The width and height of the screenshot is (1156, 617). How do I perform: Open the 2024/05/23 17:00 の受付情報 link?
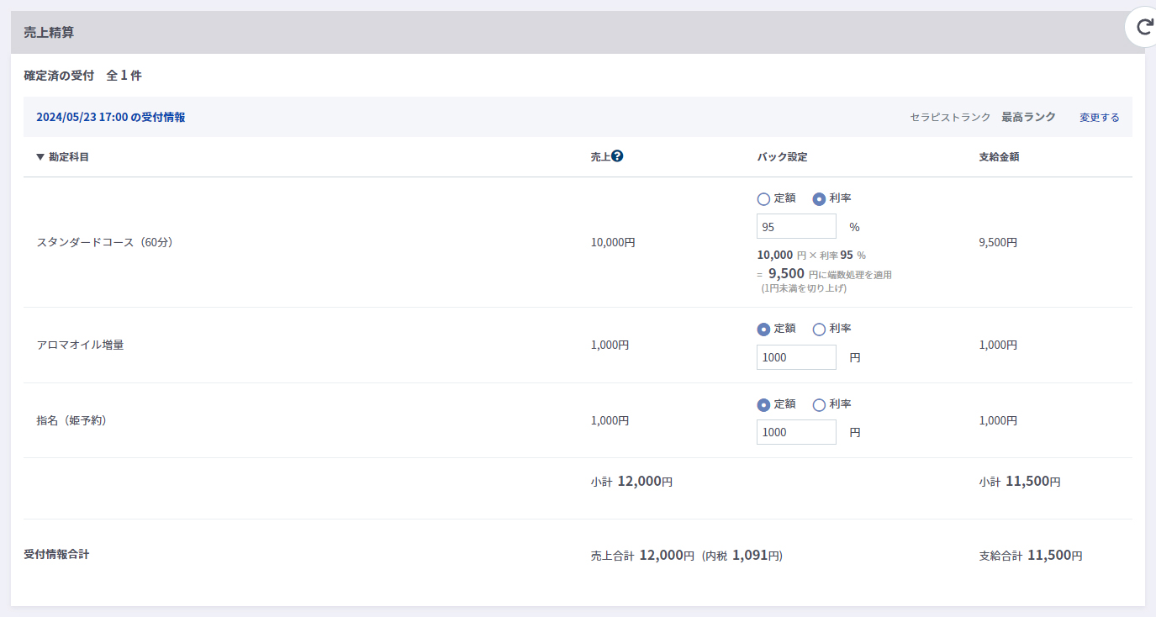pos(110,118)
